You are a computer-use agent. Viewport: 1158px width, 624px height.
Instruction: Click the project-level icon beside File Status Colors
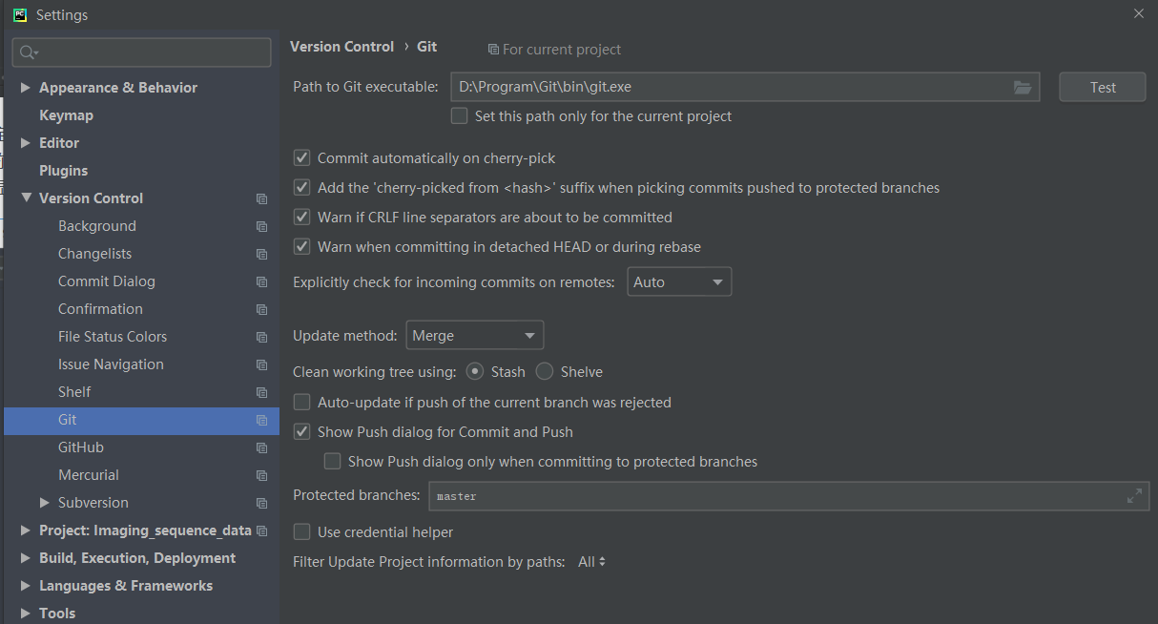click(261, 338)
